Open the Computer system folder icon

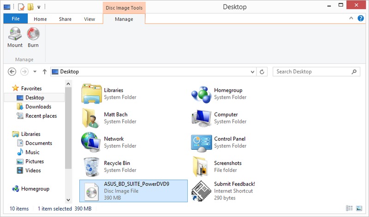(201, 118)
